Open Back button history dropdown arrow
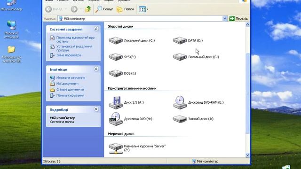 [66, 9]
